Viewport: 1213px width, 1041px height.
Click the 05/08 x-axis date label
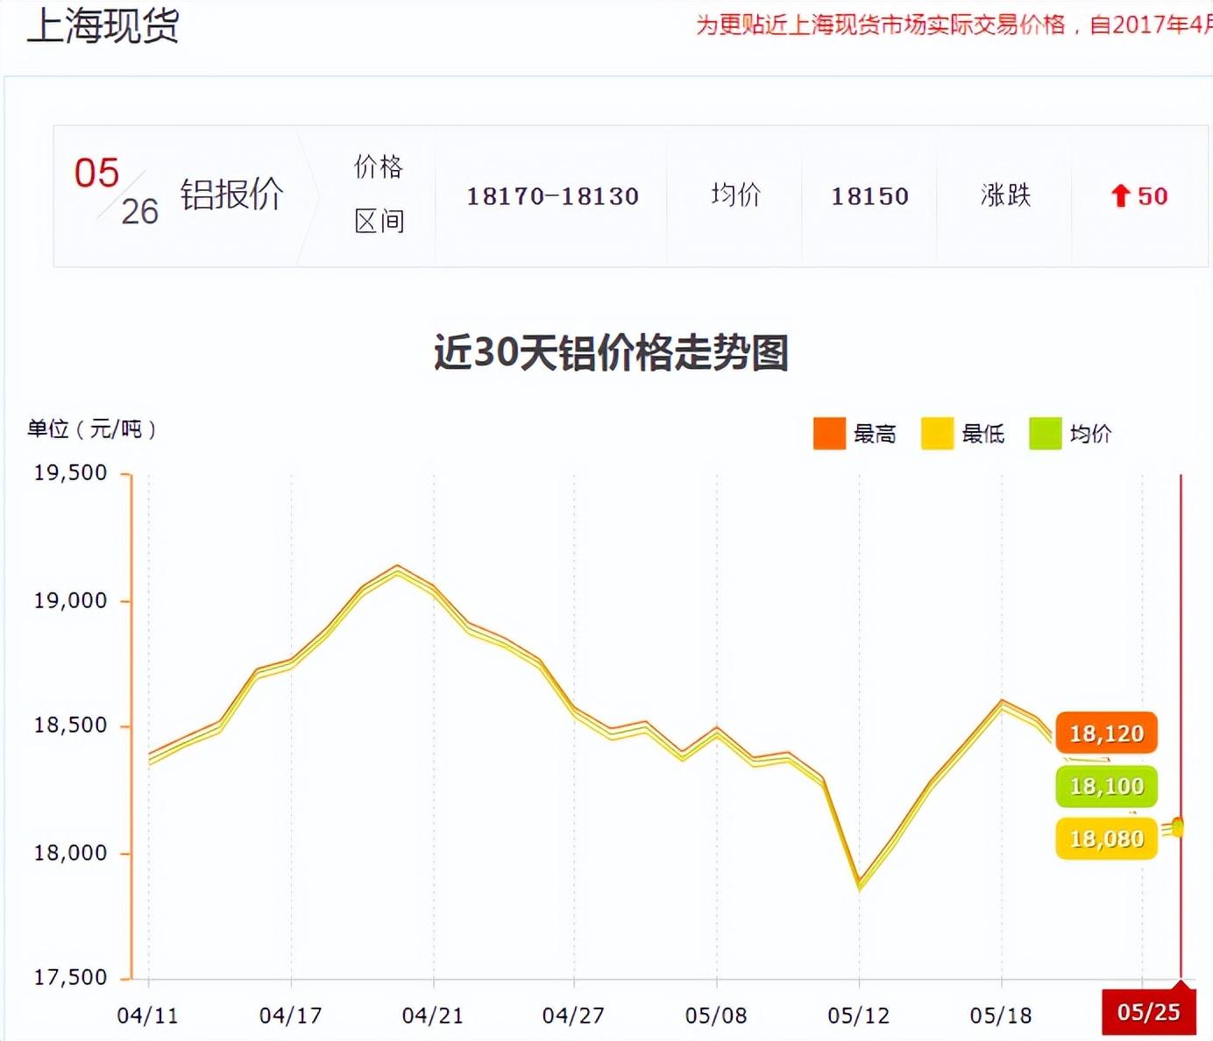[x=716, y=1016]
